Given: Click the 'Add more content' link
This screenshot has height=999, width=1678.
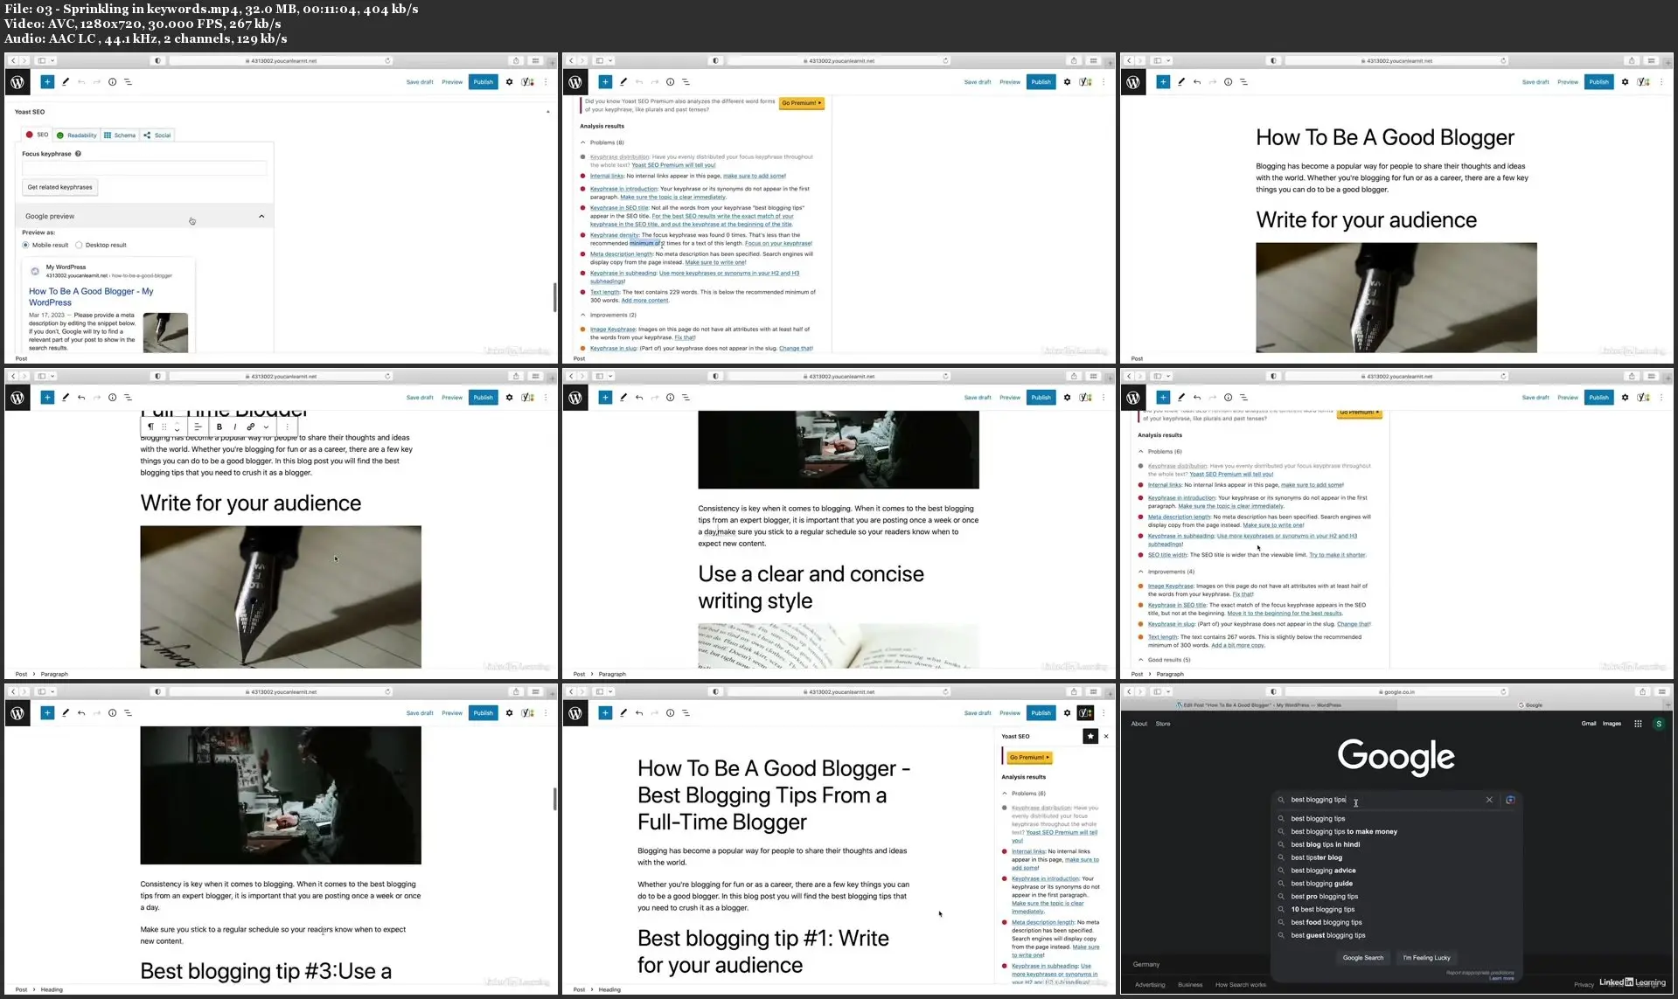Looking at the screenshot, I should [x=644, y=301].
